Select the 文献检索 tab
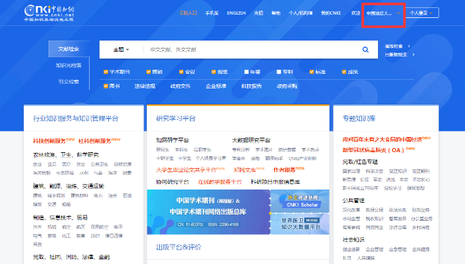This screenshot has height=264, width=465. 69,49
